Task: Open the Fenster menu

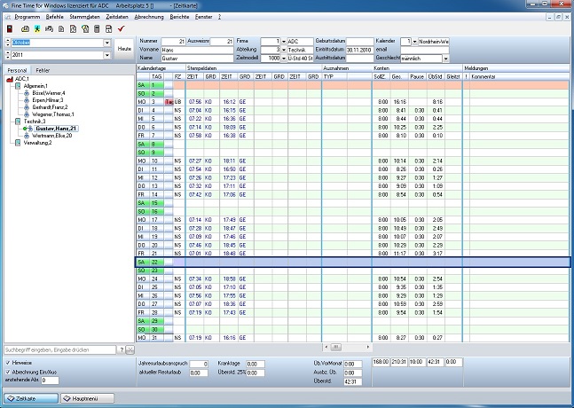Action: point(203,17)
